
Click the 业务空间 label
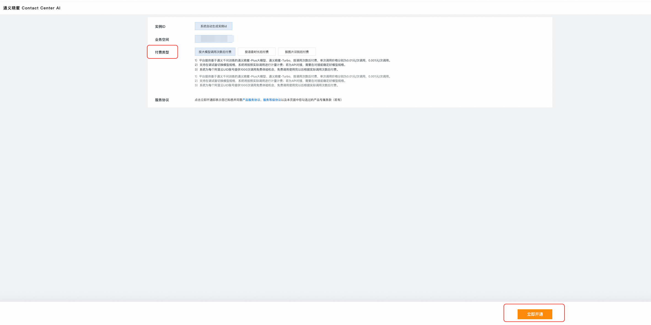click(162, 40)
